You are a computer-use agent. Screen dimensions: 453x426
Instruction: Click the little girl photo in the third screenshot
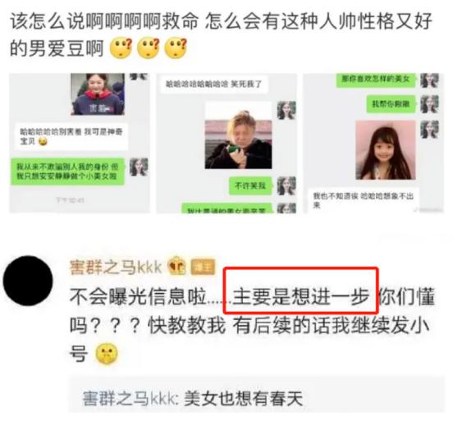click(x=386, y=150)
